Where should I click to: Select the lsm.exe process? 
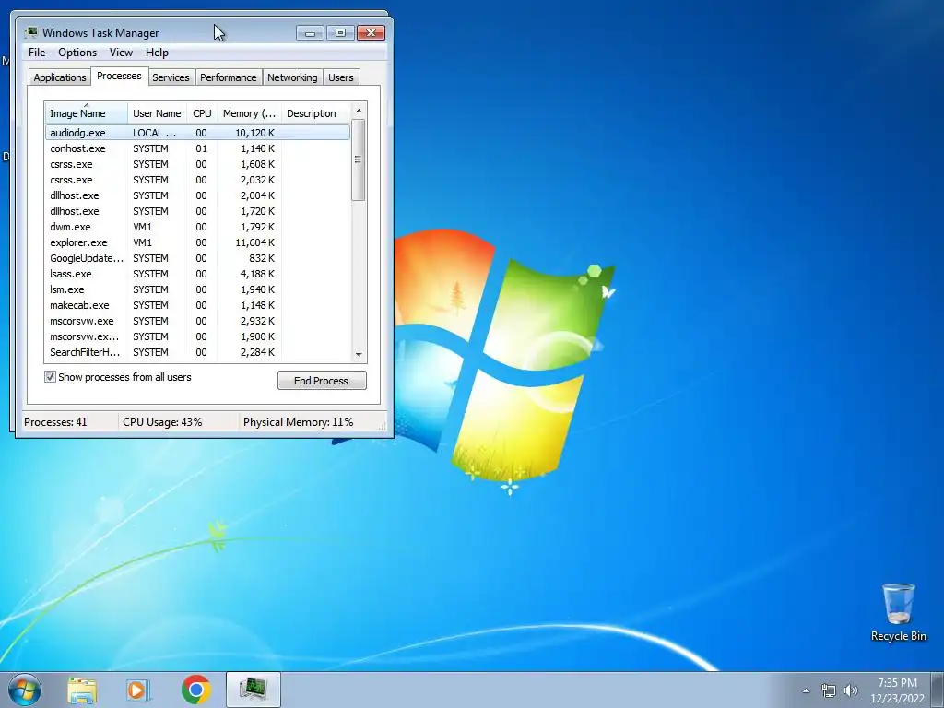197,289
